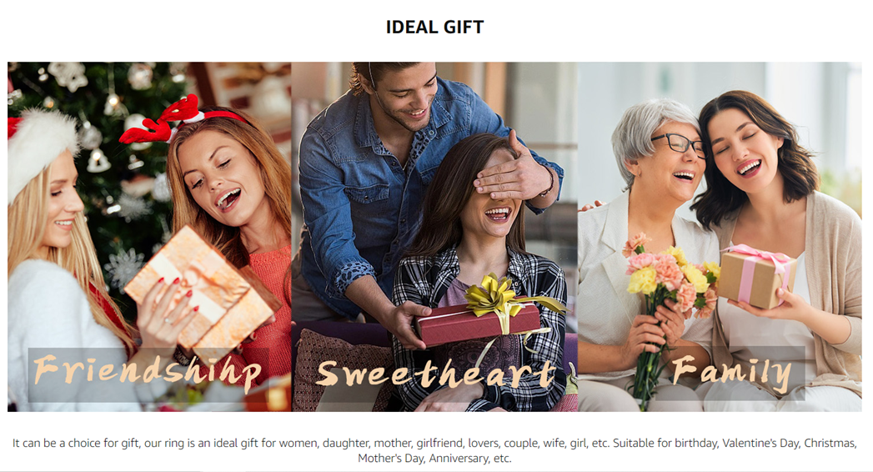This screenshot has height=472, width=873.
Task: Click the older woman's black glasses
Action: [678, 144]
